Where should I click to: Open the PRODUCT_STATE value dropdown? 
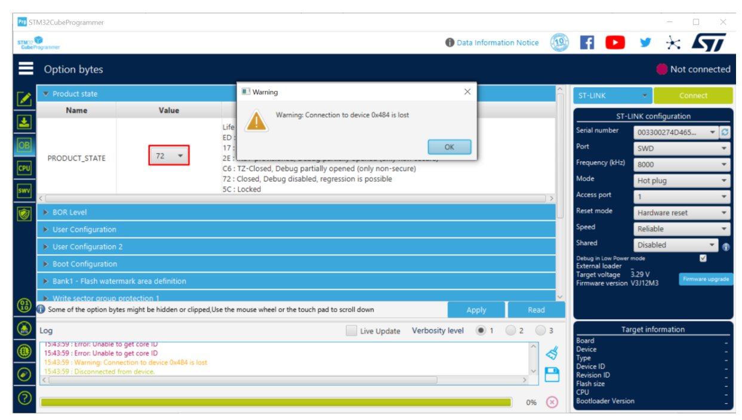[x=169, y=156]
